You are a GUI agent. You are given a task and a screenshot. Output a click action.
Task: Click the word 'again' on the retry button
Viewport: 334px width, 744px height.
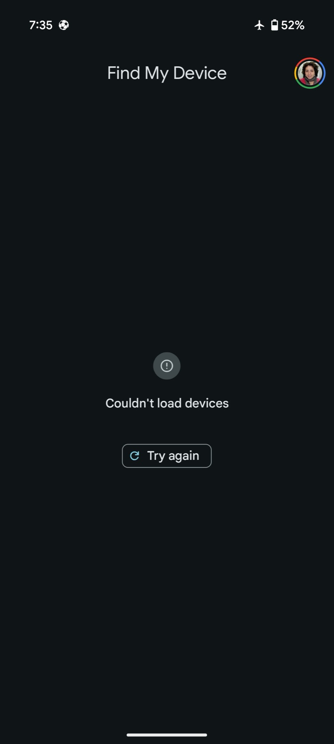click(x=184, y=456)
